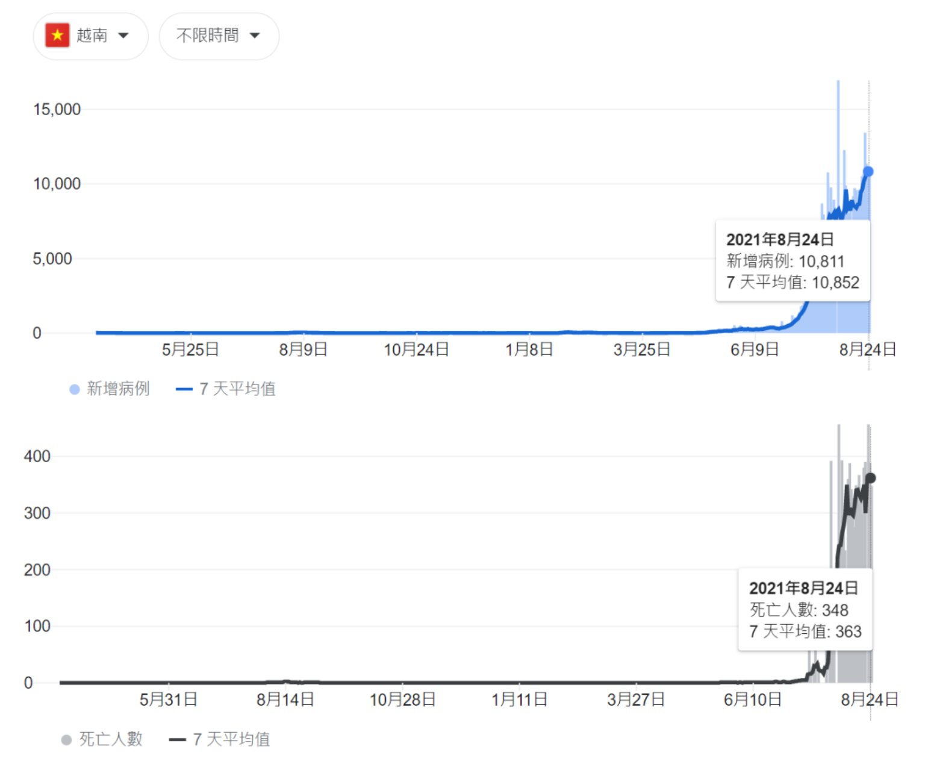
Task: Click the blue data point on cases chart
Action: tap(868, 172)
